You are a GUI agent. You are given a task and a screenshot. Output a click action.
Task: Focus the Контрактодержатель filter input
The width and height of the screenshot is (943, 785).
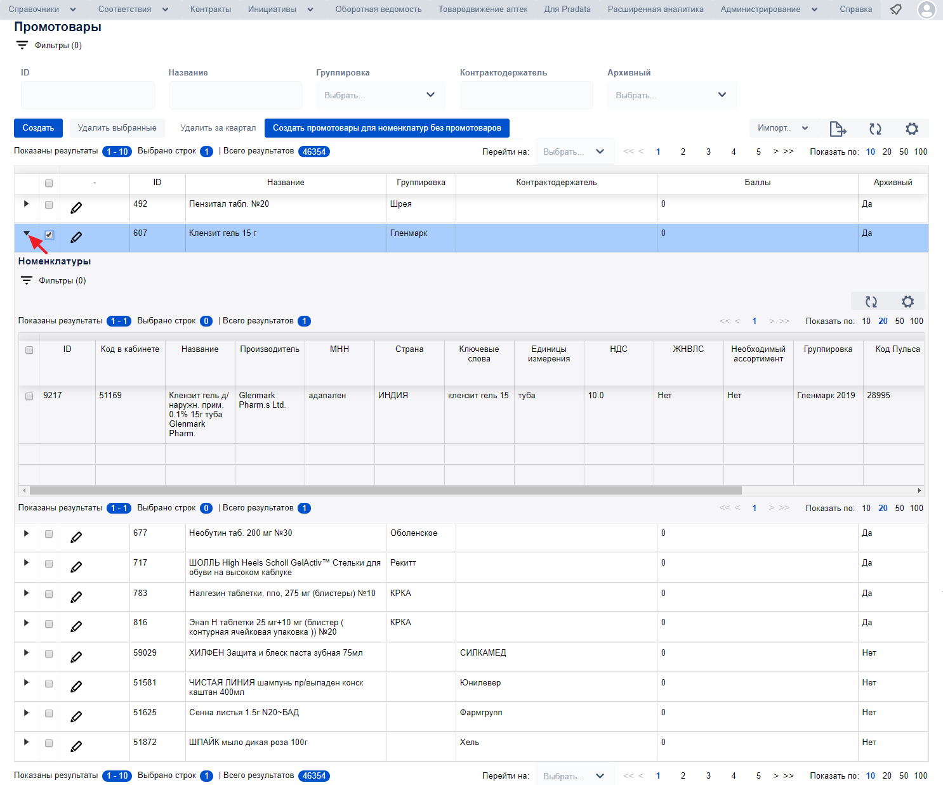(x=527, y=95)
